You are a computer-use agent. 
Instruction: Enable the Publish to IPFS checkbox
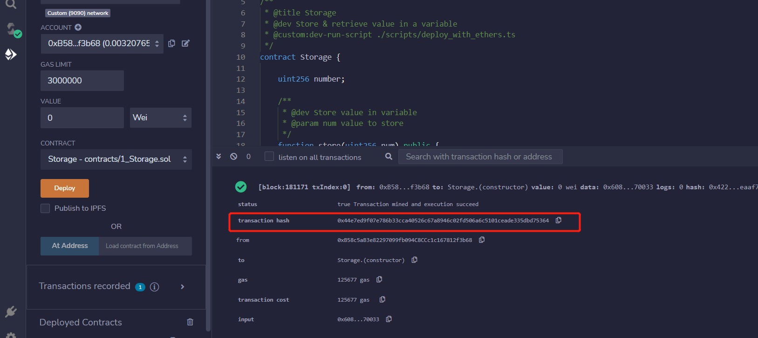[x=45, y=208]
